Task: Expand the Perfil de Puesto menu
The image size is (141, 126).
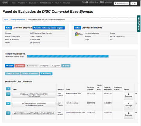Action: 46,3
